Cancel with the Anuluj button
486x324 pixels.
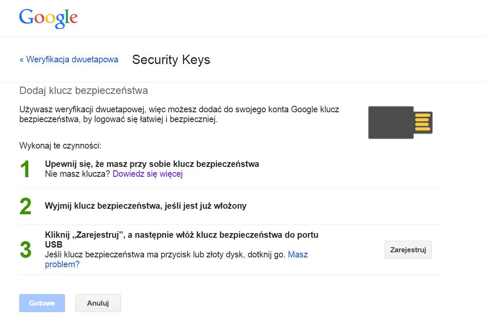(98, 303)
